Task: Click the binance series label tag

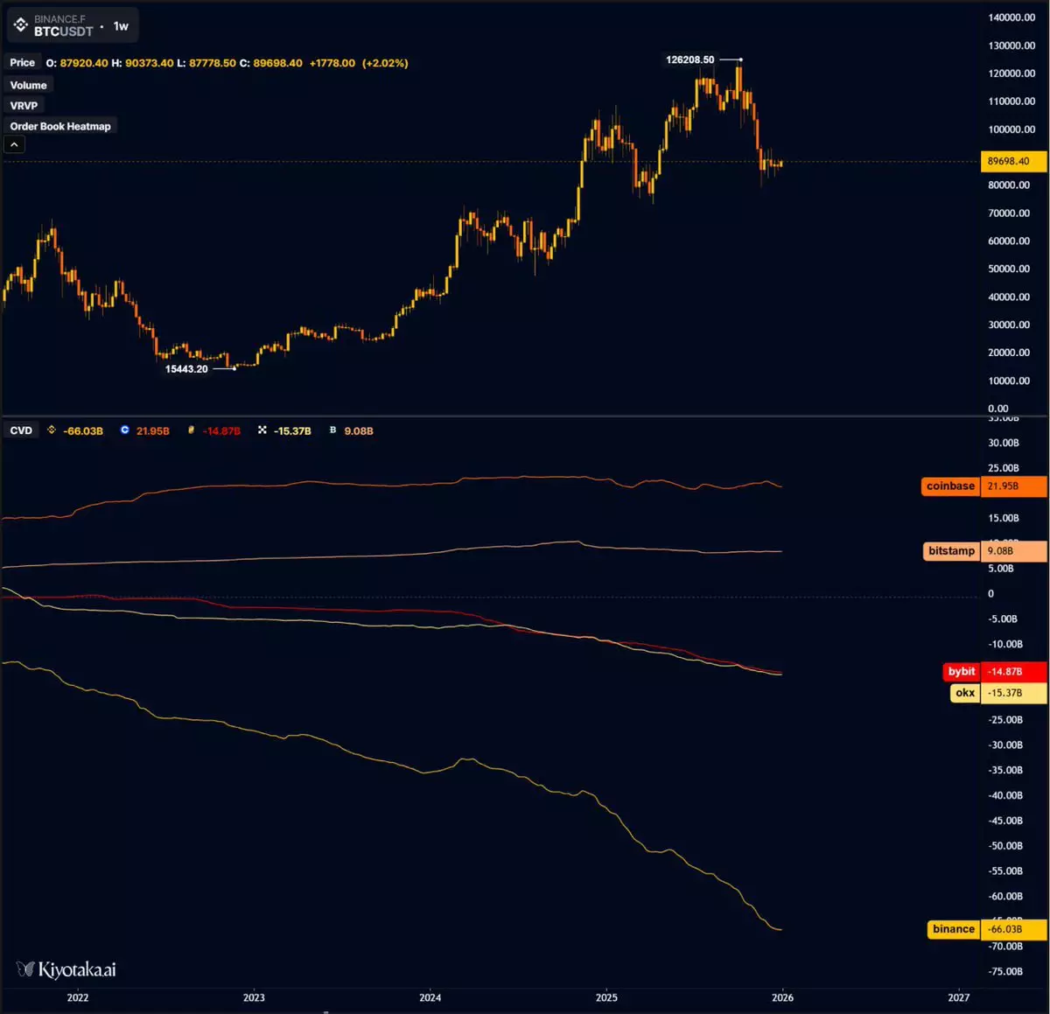Action: (953, 929)
